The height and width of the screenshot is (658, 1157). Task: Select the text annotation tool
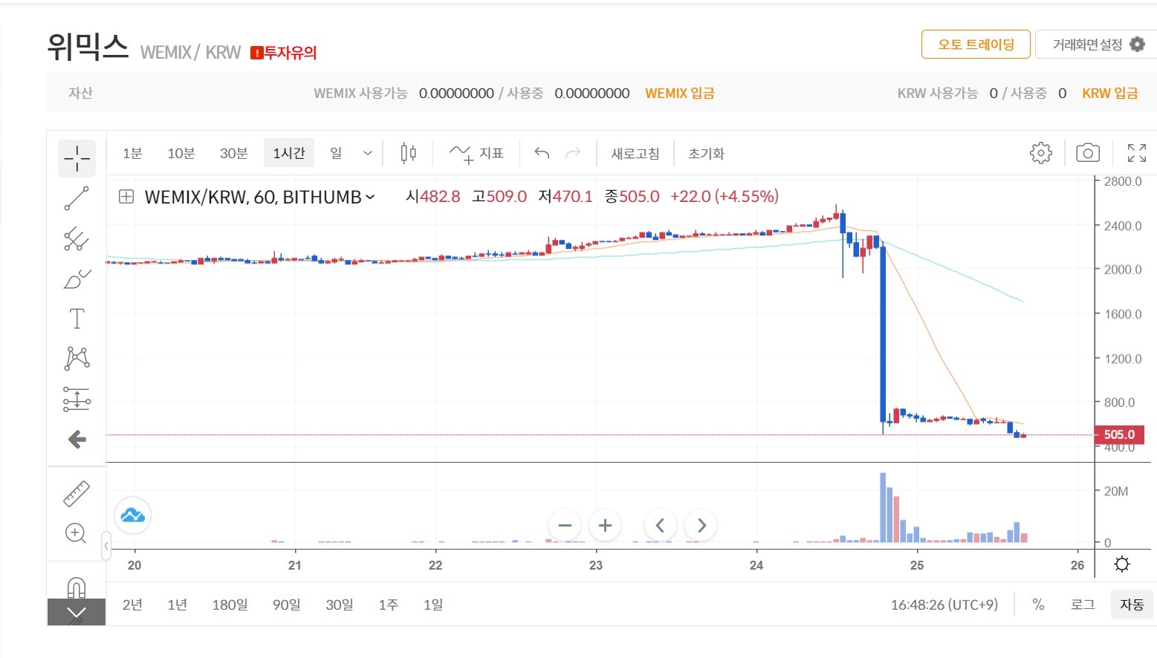click(x=77, y=319)
